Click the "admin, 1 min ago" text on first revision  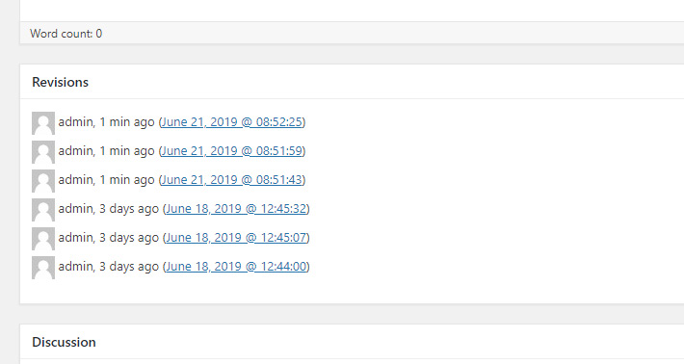(106, 122)
